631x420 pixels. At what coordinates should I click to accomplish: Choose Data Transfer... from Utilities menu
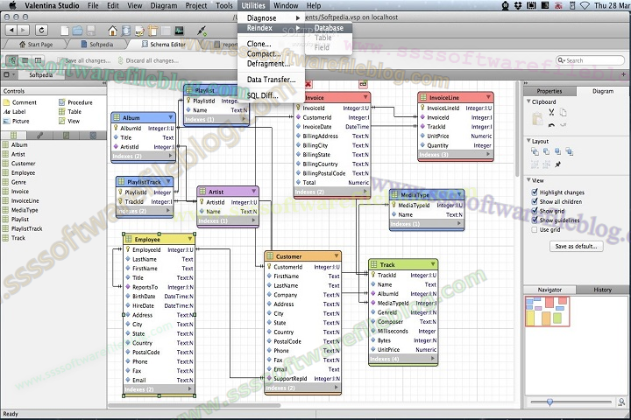(271, 80)
